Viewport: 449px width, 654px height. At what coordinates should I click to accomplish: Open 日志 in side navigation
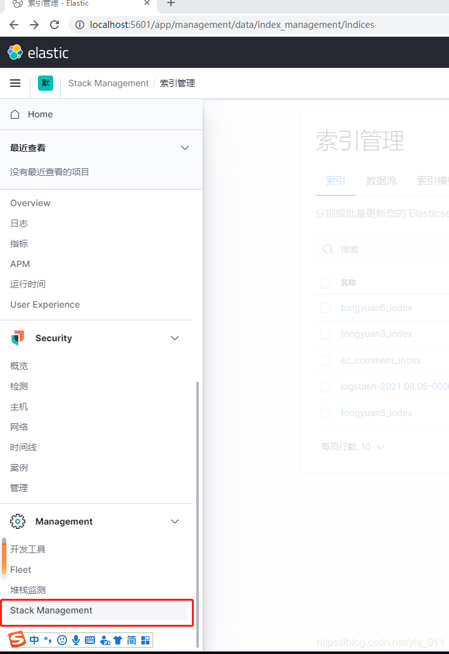19,223
